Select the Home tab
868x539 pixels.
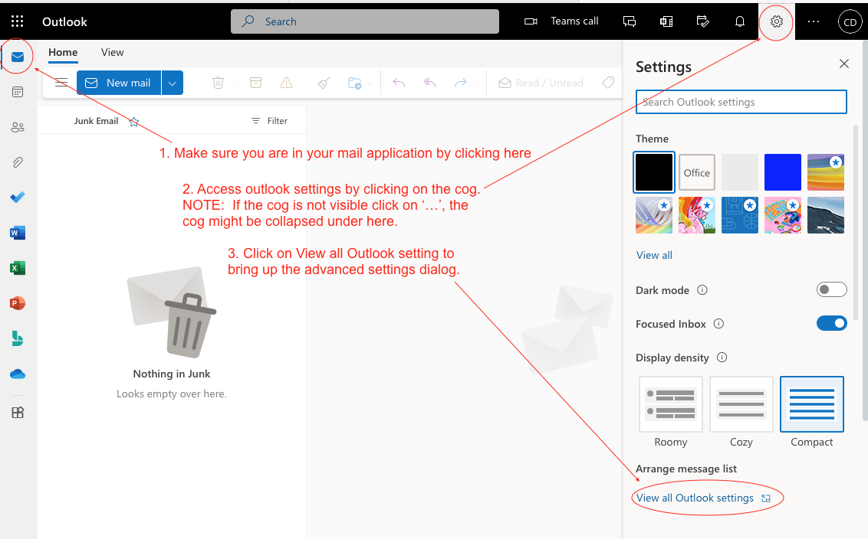pyautogui.click(x=63, y=52)
